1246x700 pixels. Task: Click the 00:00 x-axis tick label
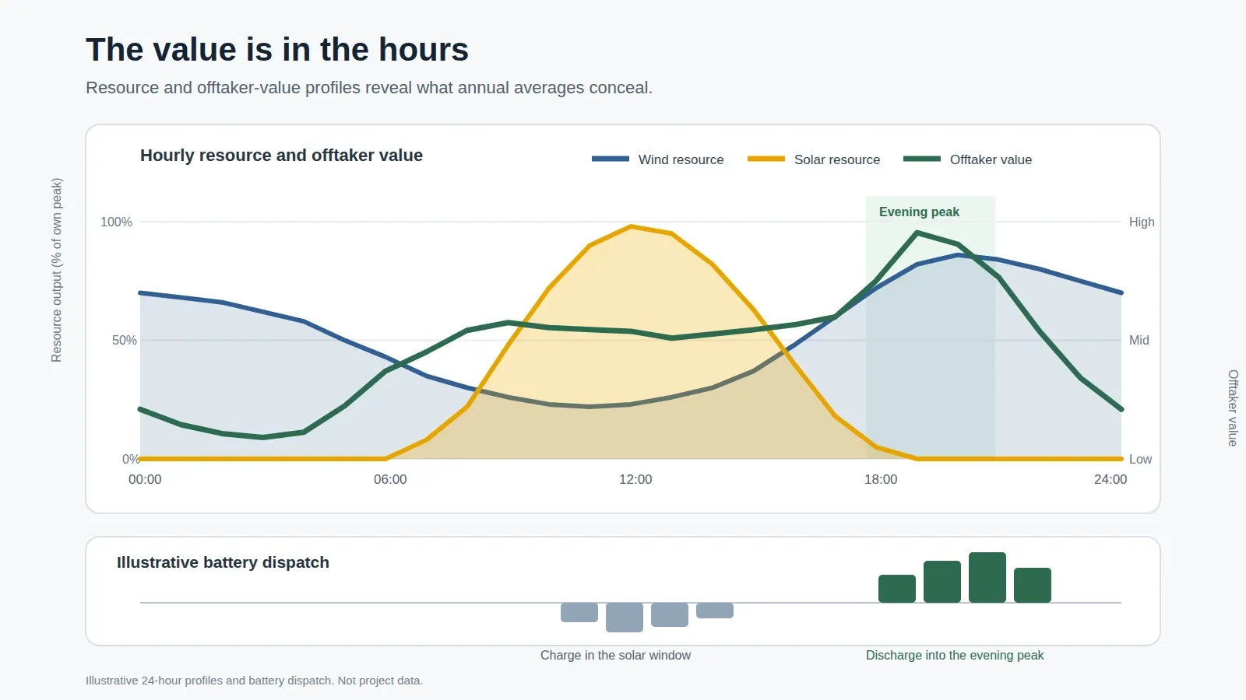pos(145,480)
